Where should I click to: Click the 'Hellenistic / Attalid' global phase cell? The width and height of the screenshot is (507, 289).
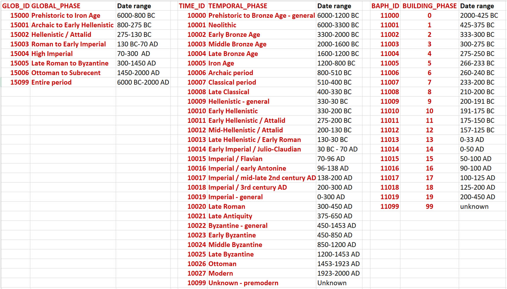click(x=61, y=34)
